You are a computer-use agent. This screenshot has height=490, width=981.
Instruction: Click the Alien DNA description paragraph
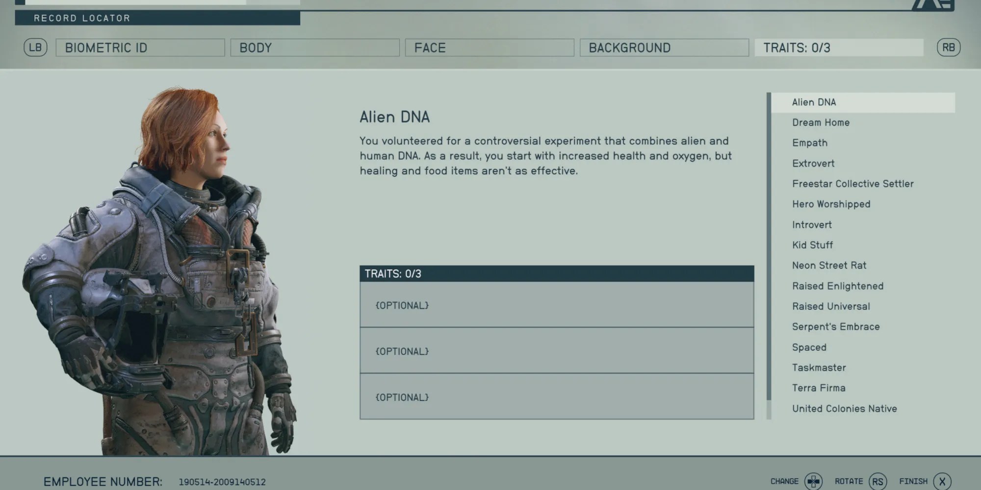click(x=545, y=156)
